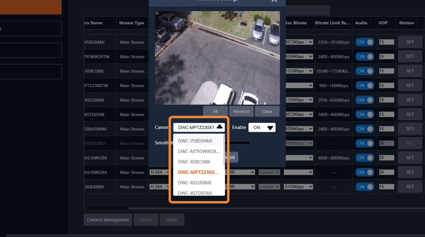
Task: Toggle Audio switch for XSBA05MiM row
Action: (x=365, y=129)
